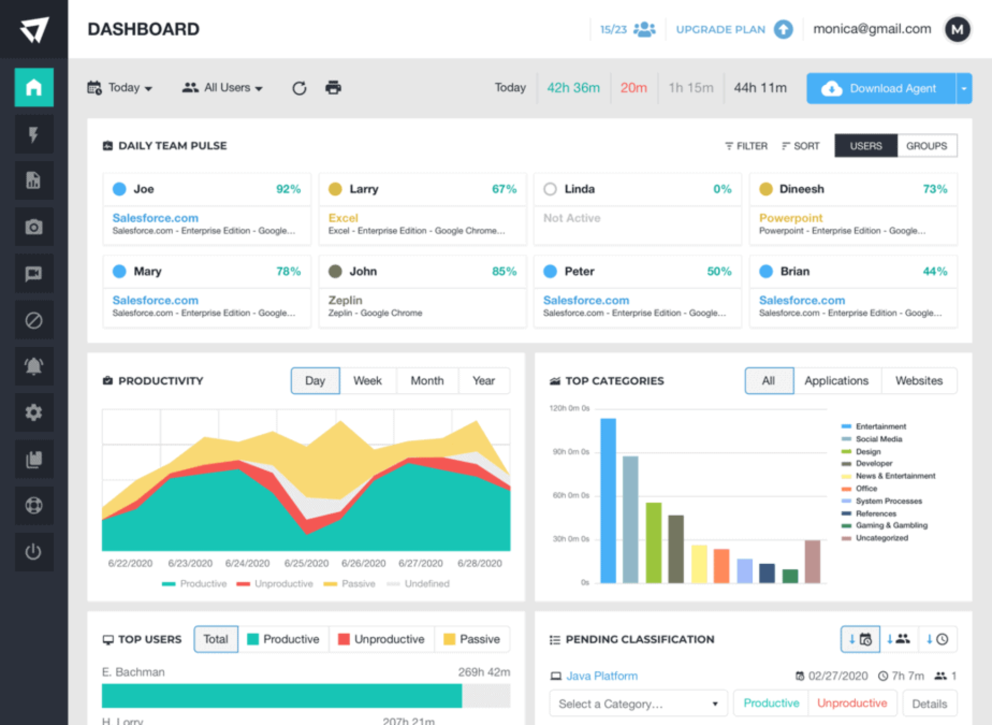Switch Top Categories view to Applications

click(836, 381)
